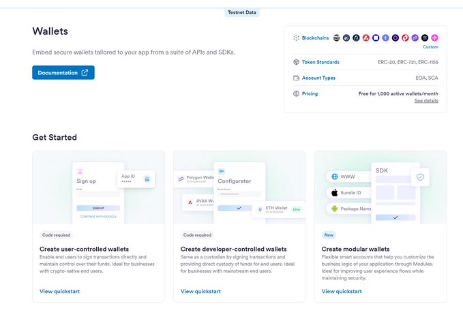Open the SDK illustration thumbnail
Viewport: 463px width, 315px height.
(x=380, y=187)
